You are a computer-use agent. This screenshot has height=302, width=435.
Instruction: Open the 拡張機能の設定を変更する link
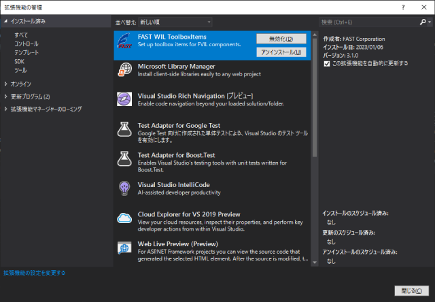click(x=35, y=273)
